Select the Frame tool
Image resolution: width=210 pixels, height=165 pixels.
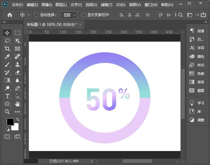(x=17, y=49)
